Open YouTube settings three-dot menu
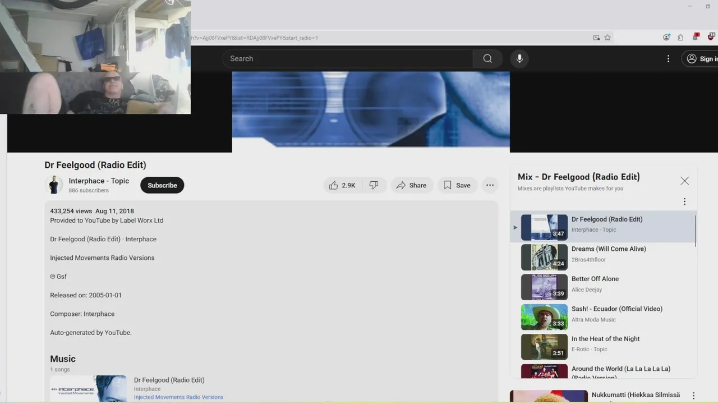The width and height of the screenshot is (718, 404). tap(668, 58)
